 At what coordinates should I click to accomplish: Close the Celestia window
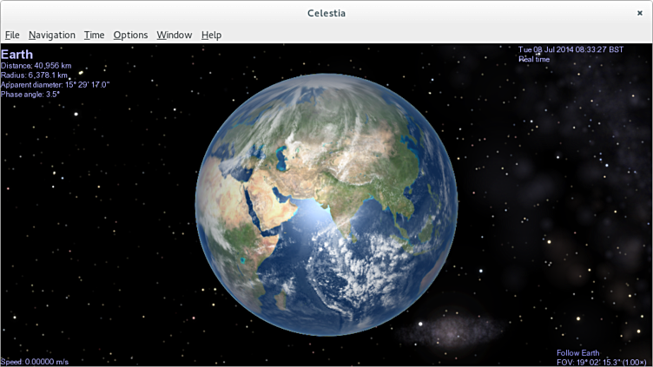point(639,13)
